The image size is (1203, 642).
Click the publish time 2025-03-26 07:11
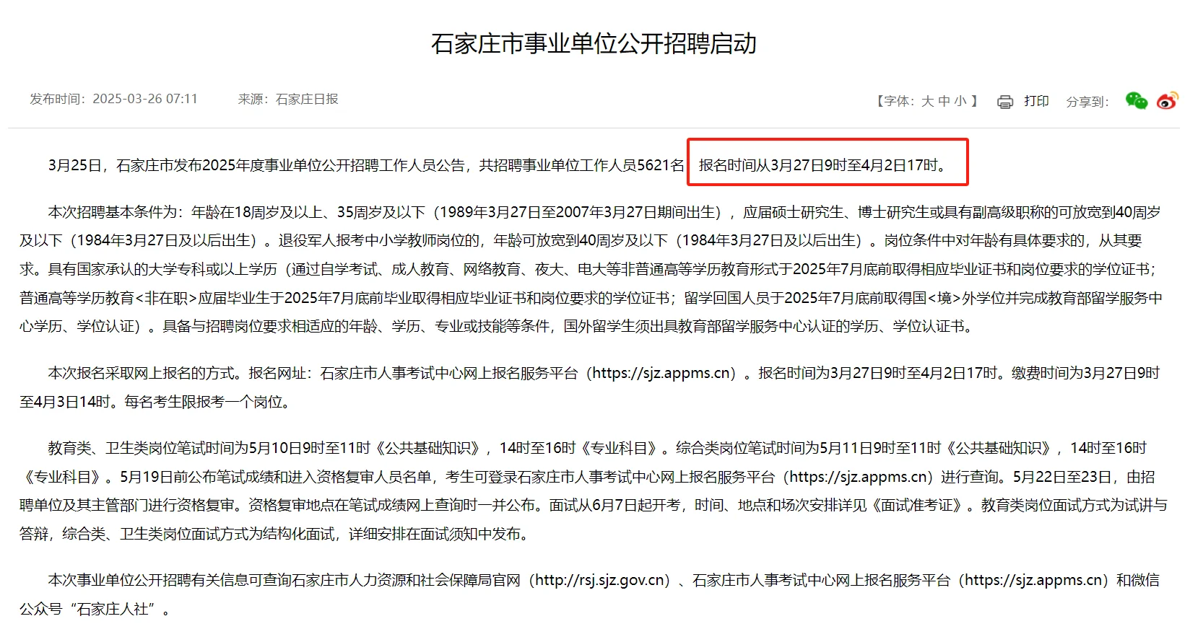pos(145,99)
